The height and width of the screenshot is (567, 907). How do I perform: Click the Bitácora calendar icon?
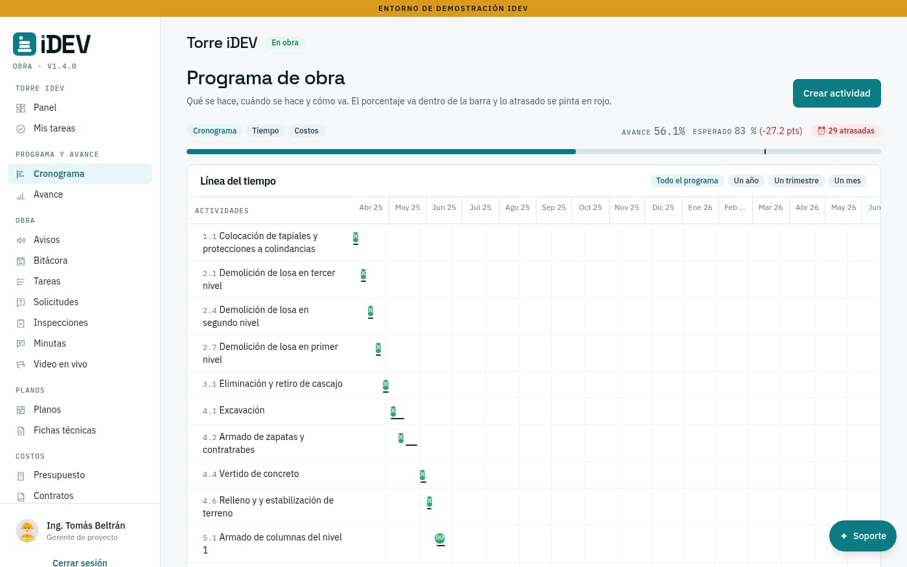pyautogui.click(x=21, y=261)
